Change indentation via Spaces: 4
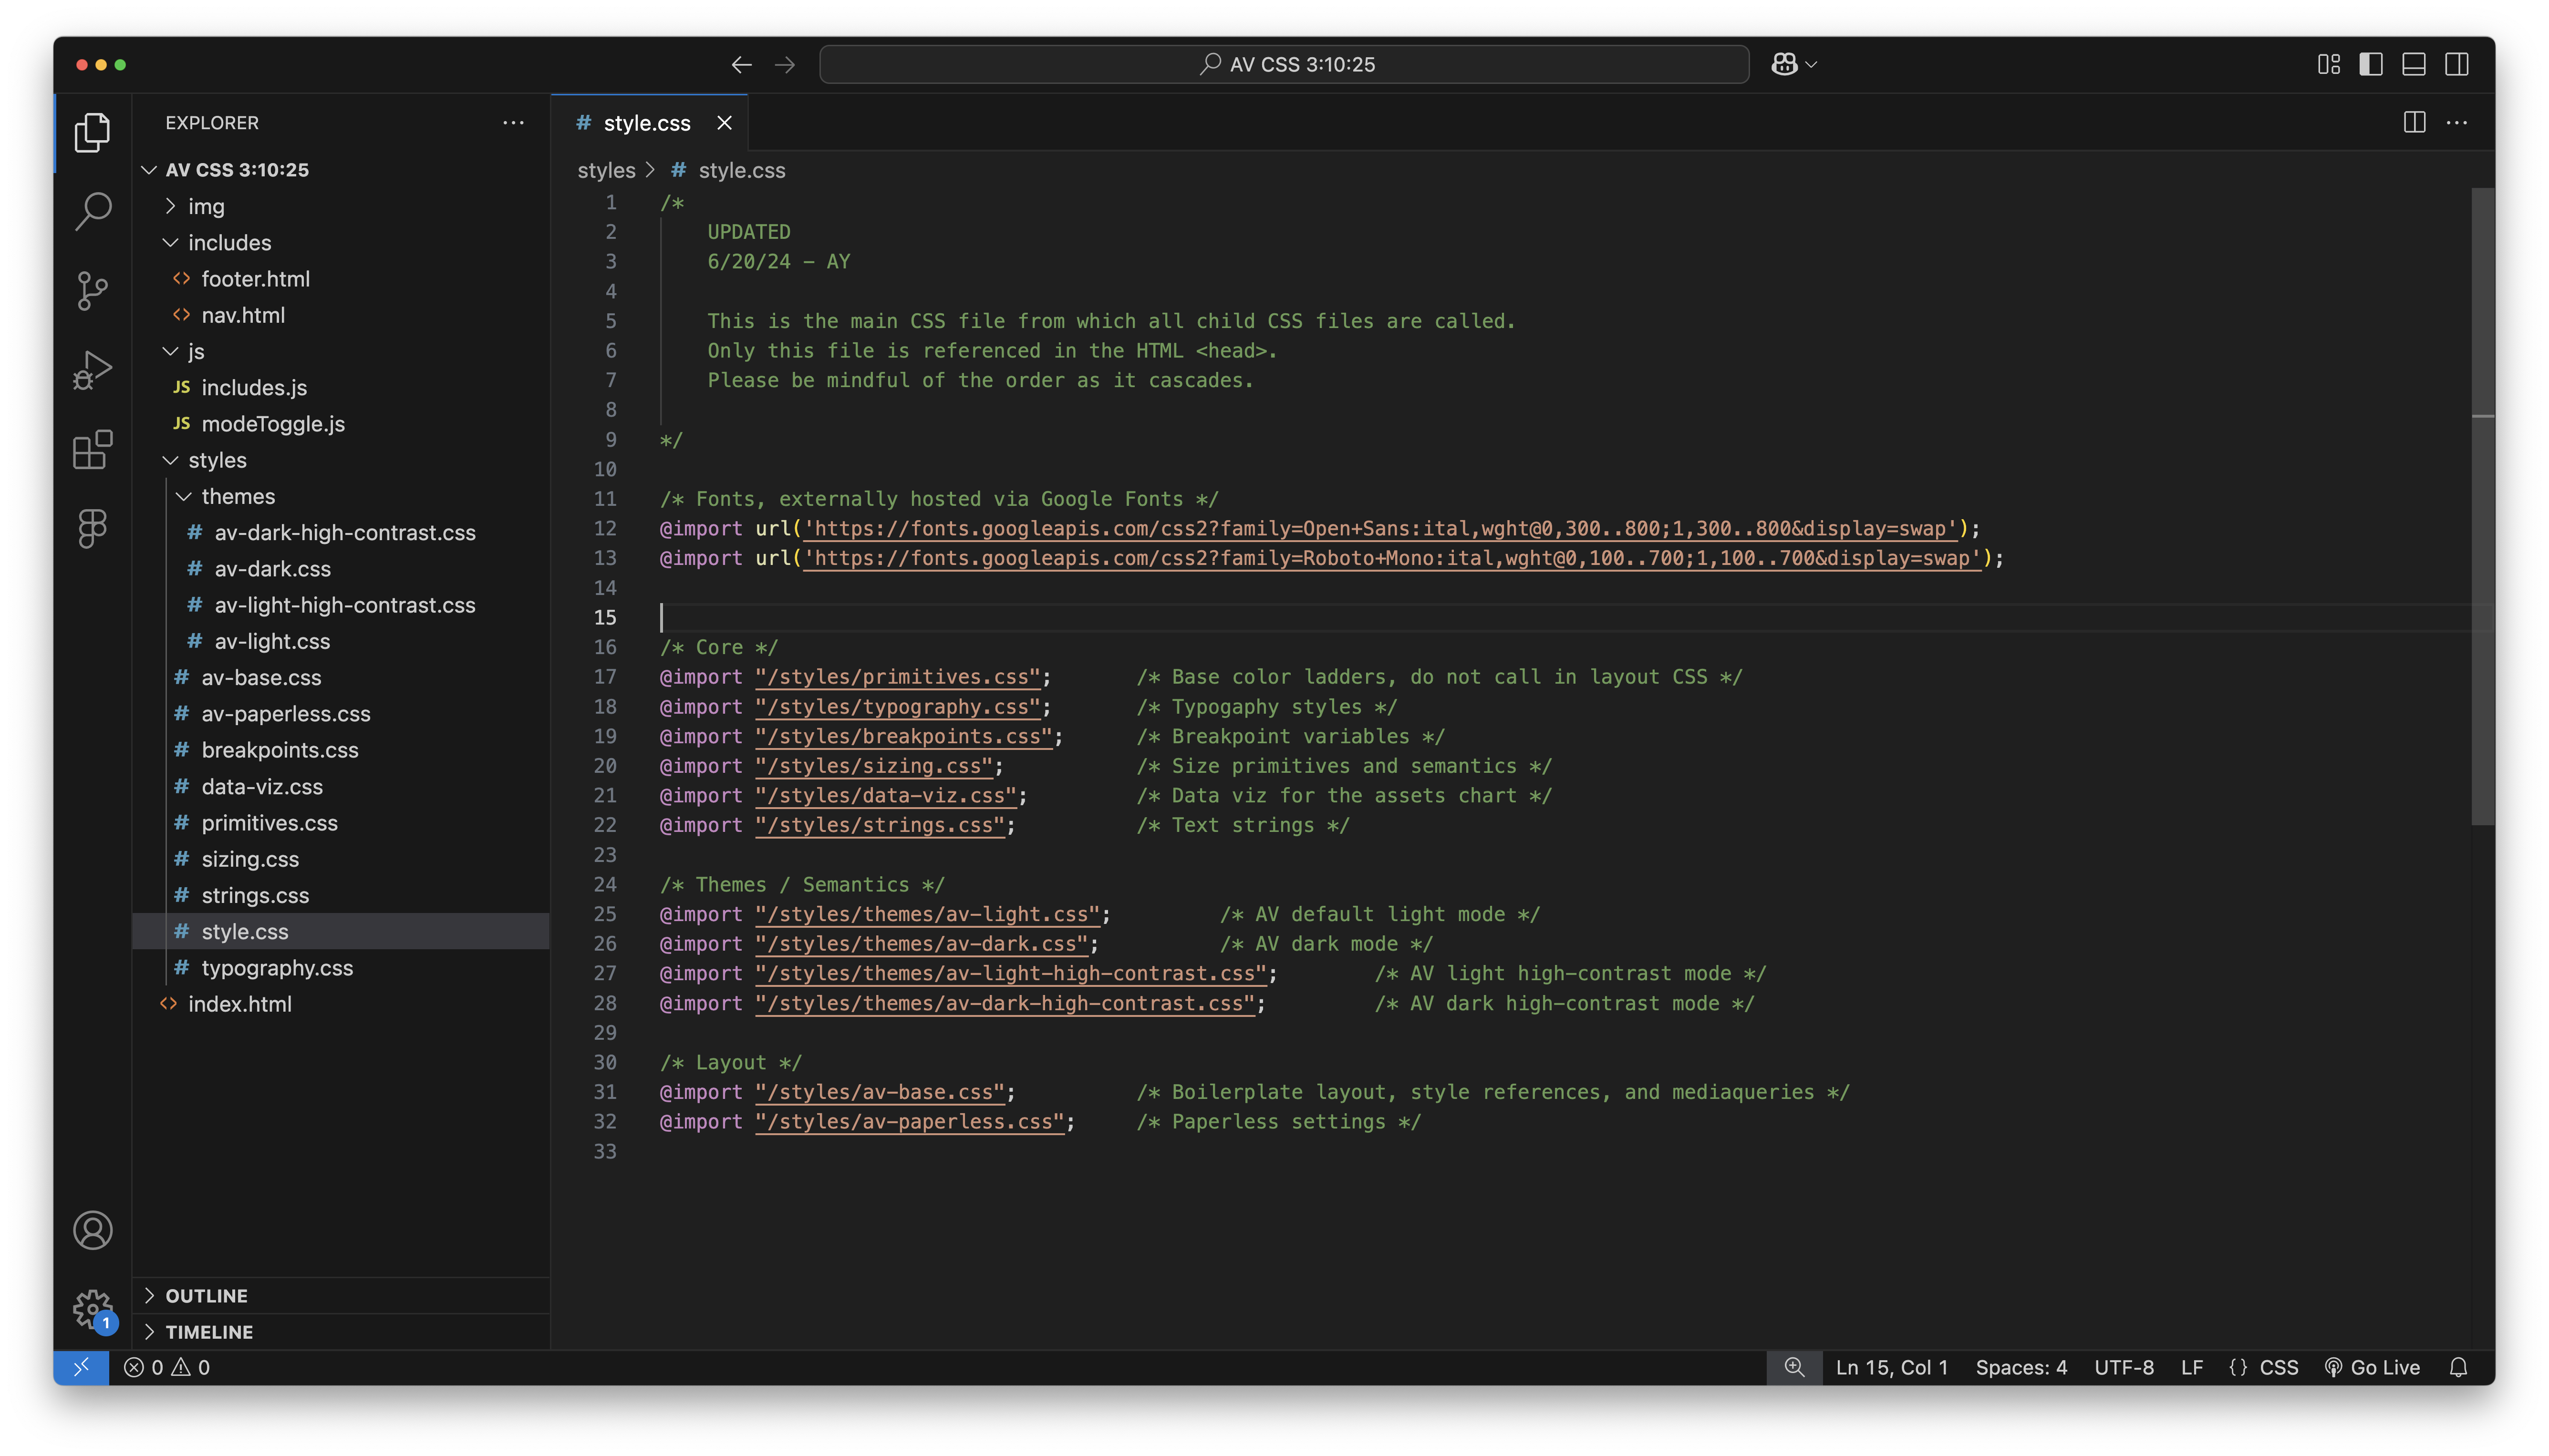Screen dimensions: 2549x1456 [2021, 1367]
